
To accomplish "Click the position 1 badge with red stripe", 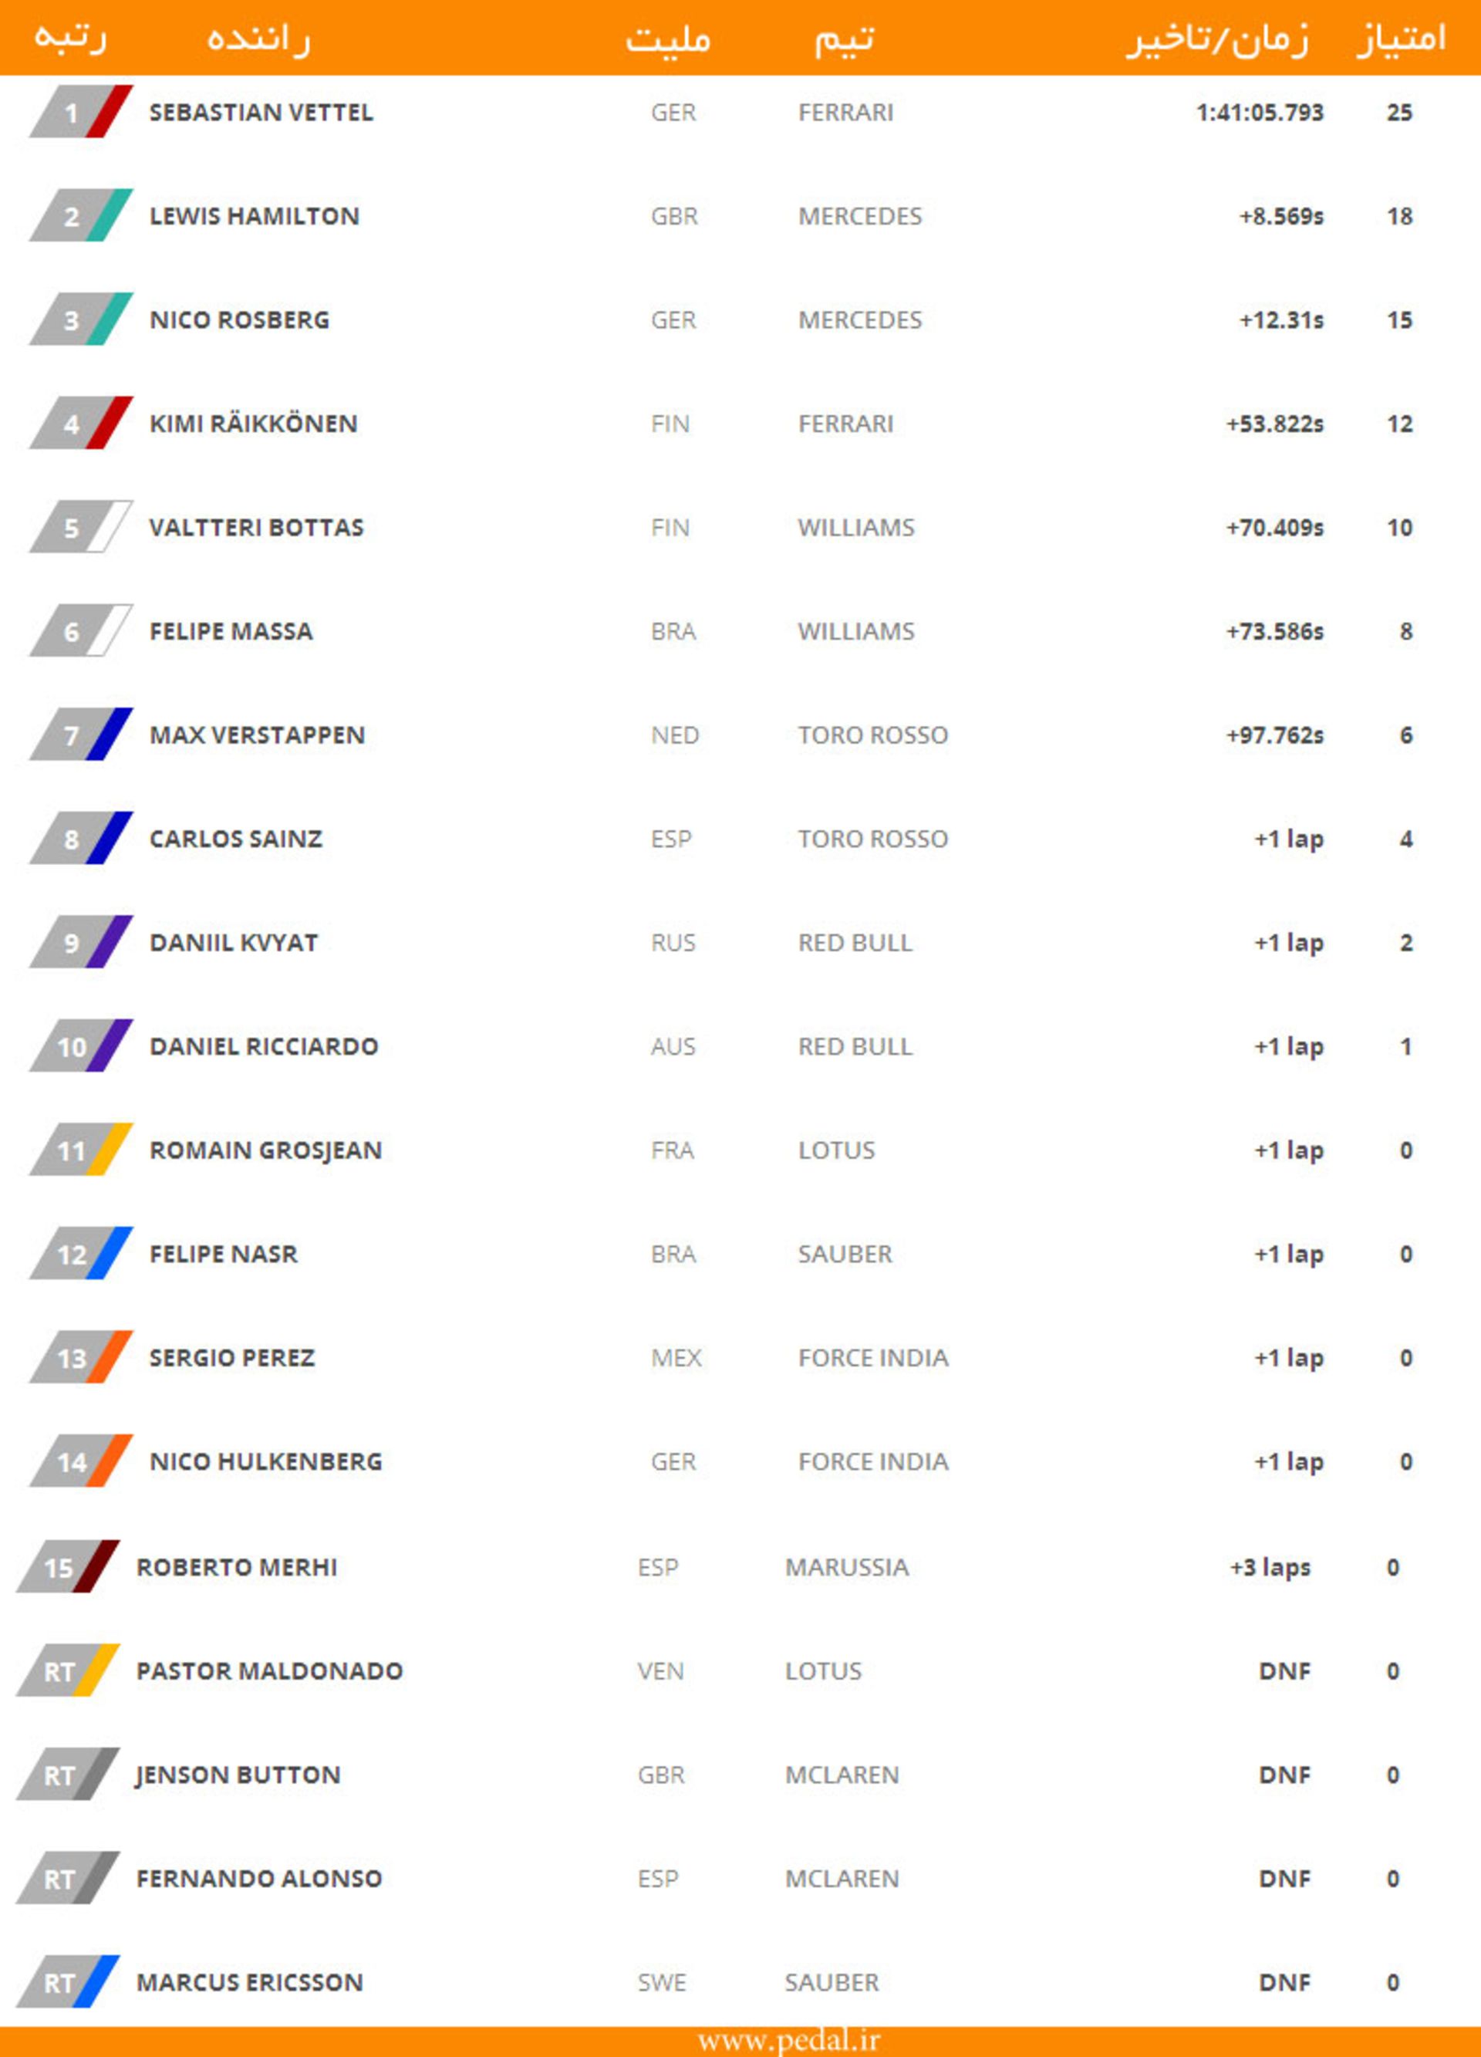I will click(81, 112).
